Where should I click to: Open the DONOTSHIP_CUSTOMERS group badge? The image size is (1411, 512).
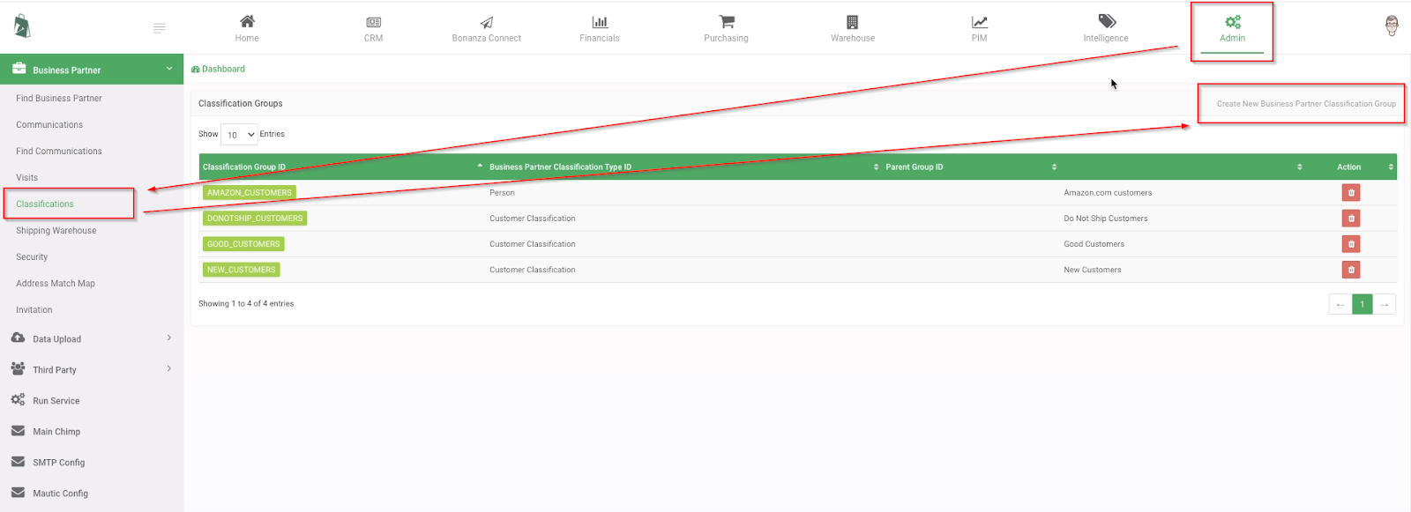[x=255, y=218]
